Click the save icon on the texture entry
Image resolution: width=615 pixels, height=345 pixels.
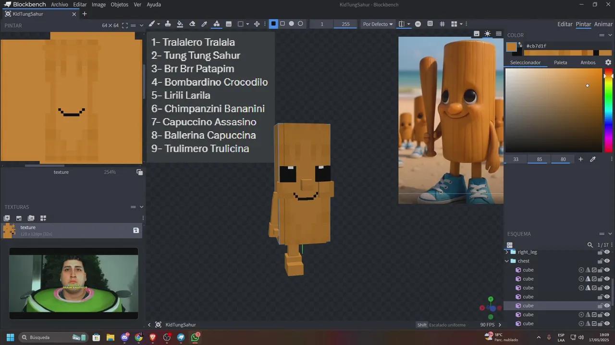[136, 230]
